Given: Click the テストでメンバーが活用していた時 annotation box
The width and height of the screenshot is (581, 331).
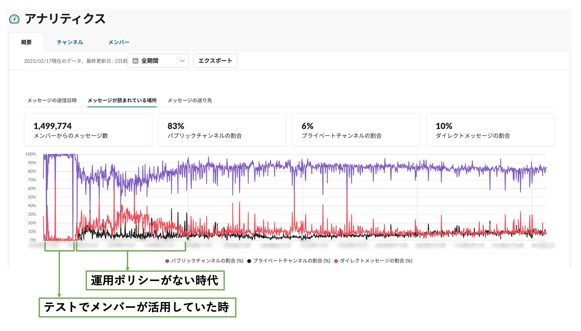Looking at the screenshot, I should 137,307.
